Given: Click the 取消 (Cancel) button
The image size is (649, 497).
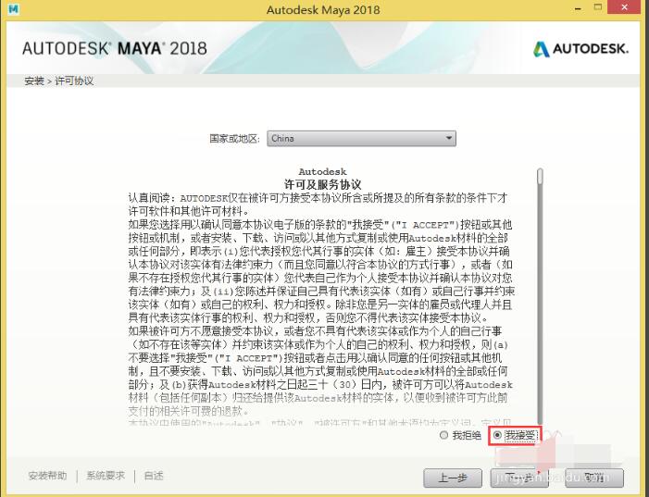Looking at the screenshot, I should [x=594, y=478].
